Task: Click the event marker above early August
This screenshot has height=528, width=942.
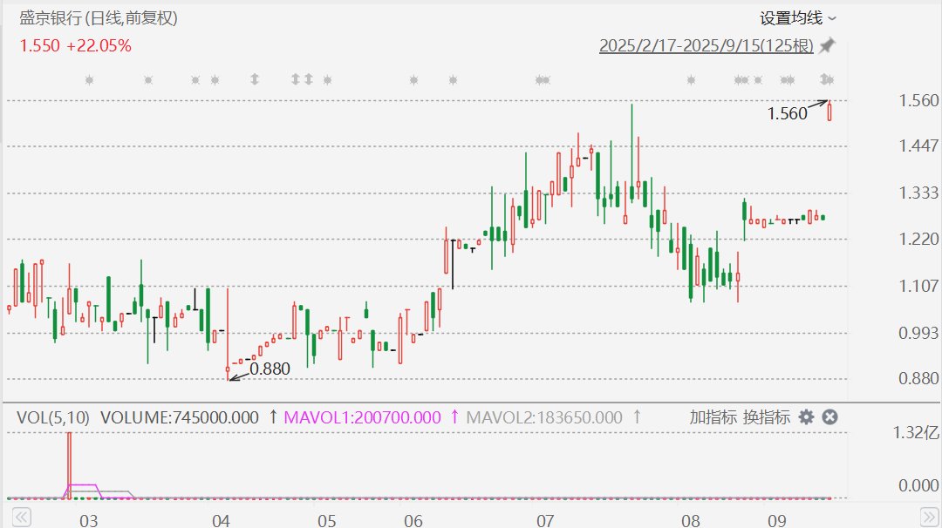Action: point(691,80)
